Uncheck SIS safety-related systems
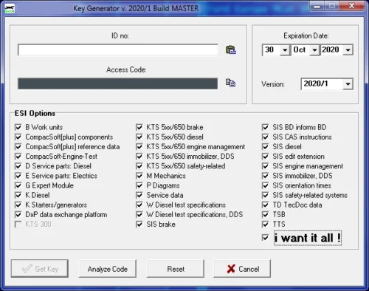369x291 pixels. click(265, 195)
